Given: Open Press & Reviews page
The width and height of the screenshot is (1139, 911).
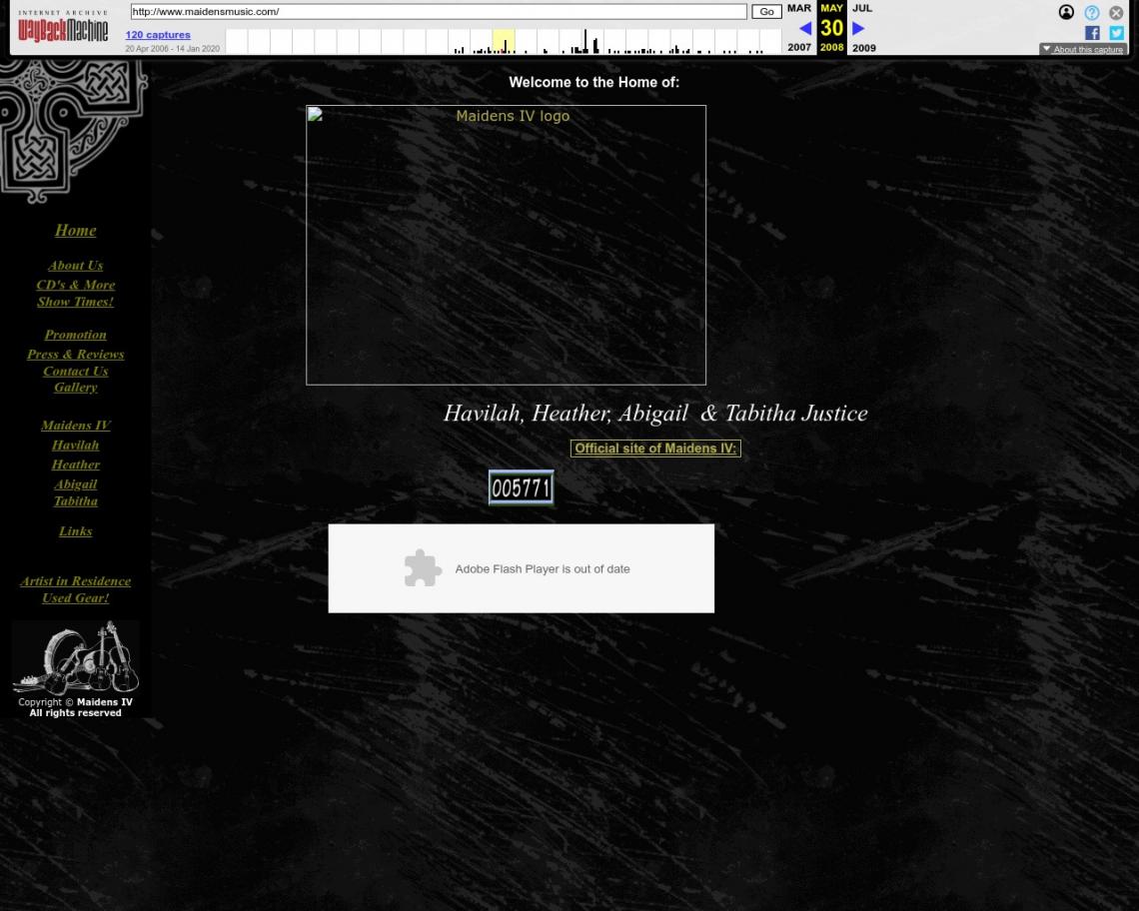Looking at the screenshot, I should tap(76, 355).
